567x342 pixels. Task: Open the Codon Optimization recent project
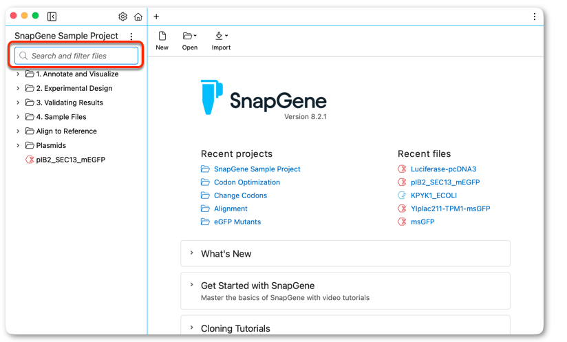coord(246,182)
